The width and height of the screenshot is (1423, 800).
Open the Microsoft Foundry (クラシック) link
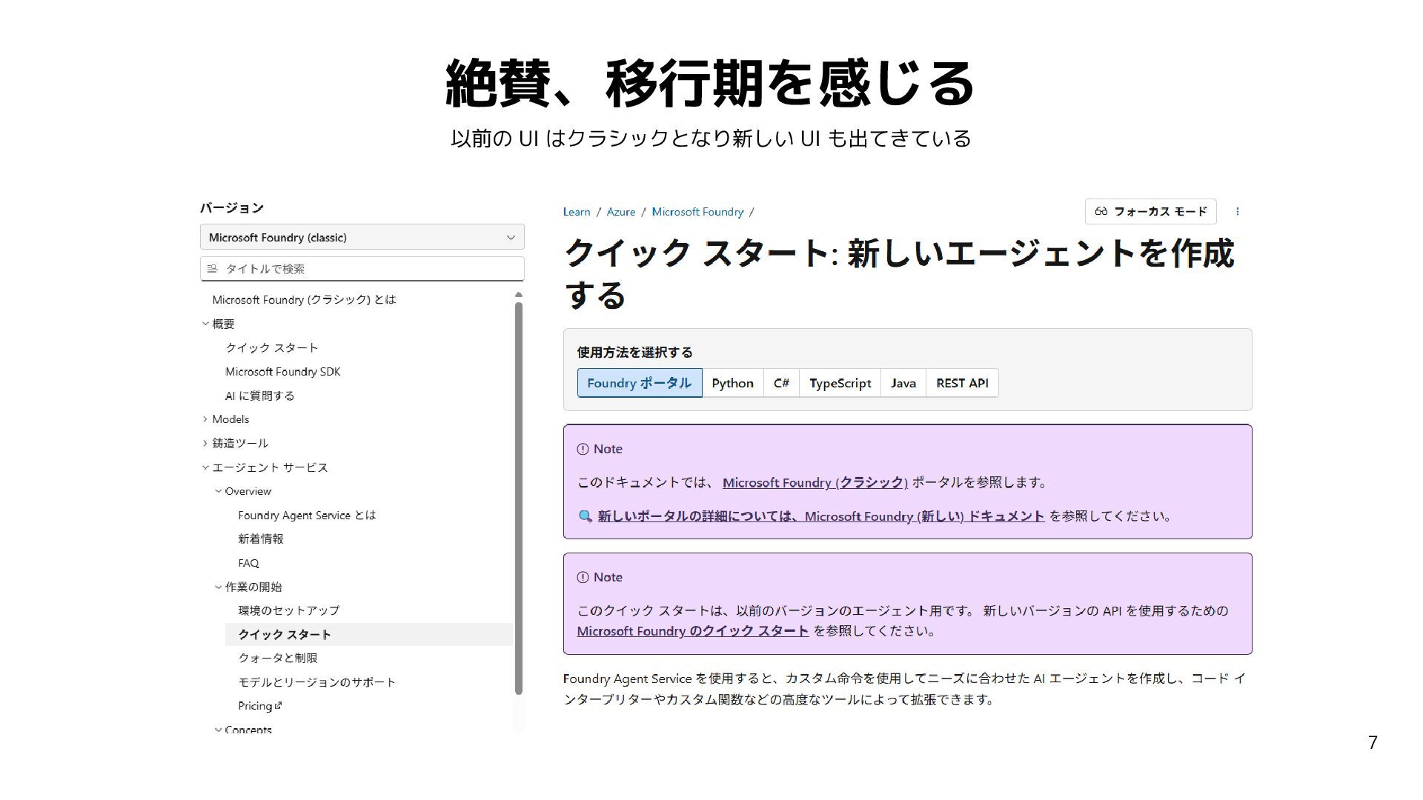[x=815, y=483]
